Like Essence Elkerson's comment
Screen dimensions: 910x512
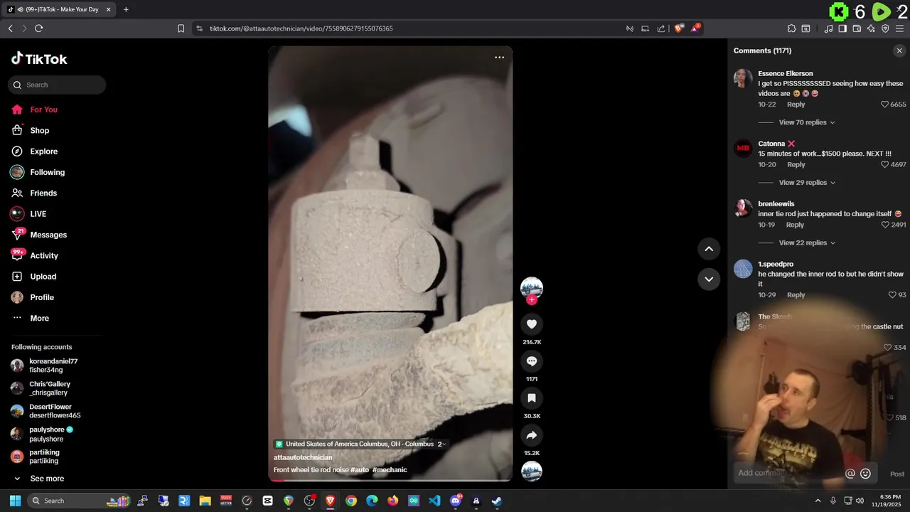click(885, 105)
